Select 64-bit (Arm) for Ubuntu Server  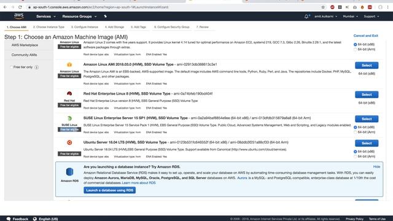[x=355, y=157]
